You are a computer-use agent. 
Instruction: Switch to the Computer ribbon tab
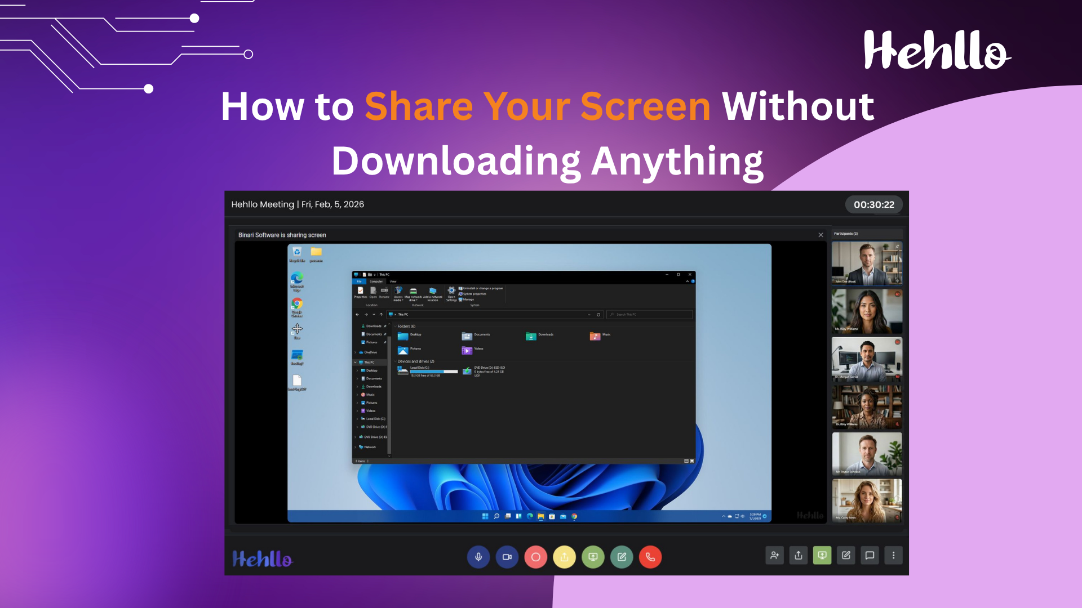376,281
